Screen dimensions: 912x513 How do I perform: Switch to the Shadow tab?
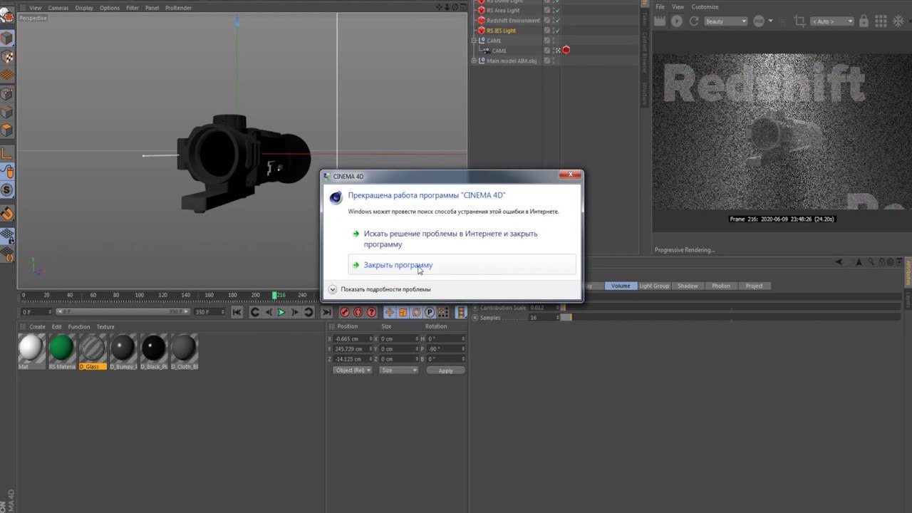point(688,286)
